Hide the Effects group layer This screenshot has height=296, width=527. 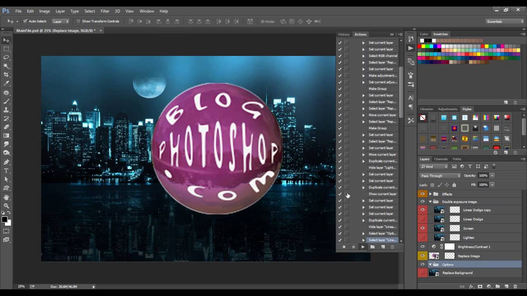click(422, 194)
